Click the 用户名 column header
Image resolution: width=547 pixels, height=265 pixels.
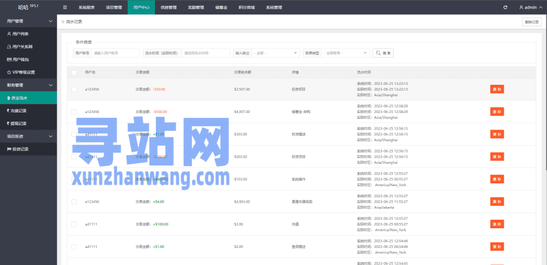tap(90, 73)
